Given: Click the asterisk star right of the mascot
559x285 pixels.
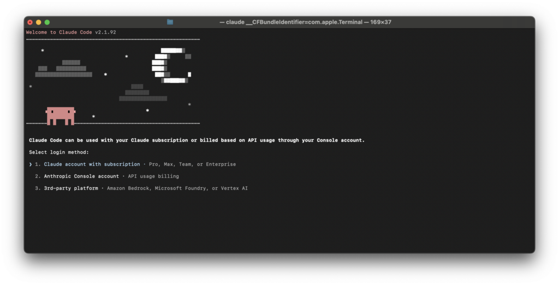Looking at the screenshot, I should [93, 117].
